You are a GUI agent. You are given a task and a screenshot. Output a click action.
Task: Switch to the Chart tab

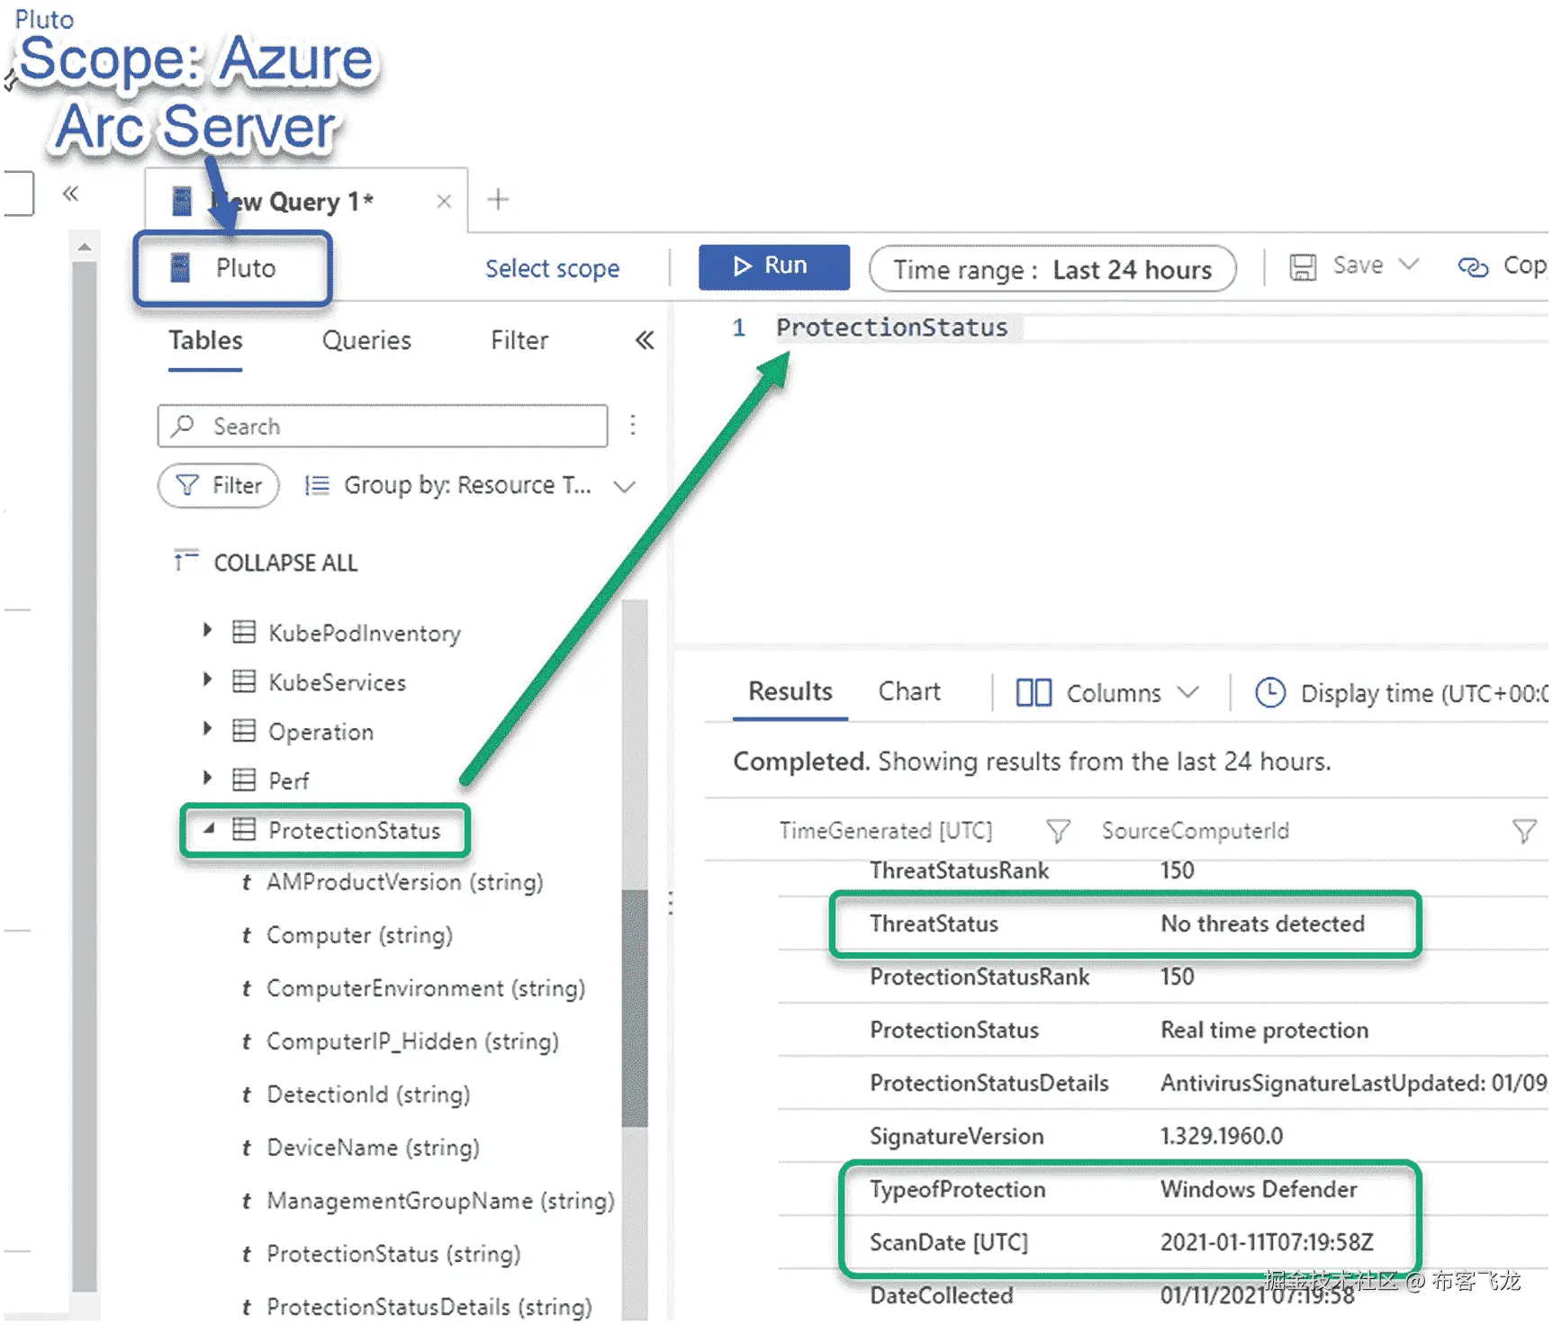pos(909,691)
